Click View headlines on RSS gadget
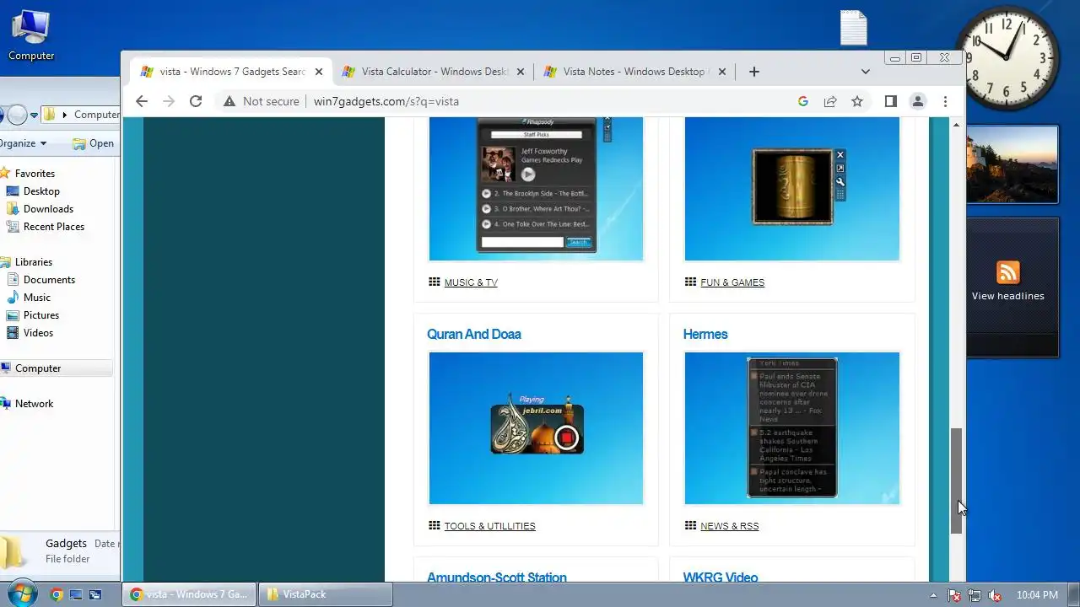This screenshot has width=1080, height=607. (x=1007, y=296)
